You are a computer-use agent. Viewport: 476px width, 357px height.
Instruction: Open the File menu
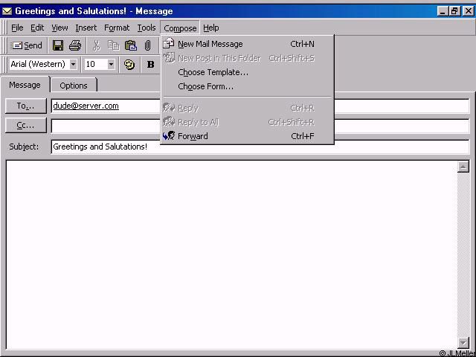click(x=17, y=28)
